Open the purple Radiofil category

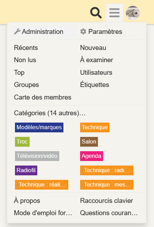pyautogui.click(x=26, y=170)
